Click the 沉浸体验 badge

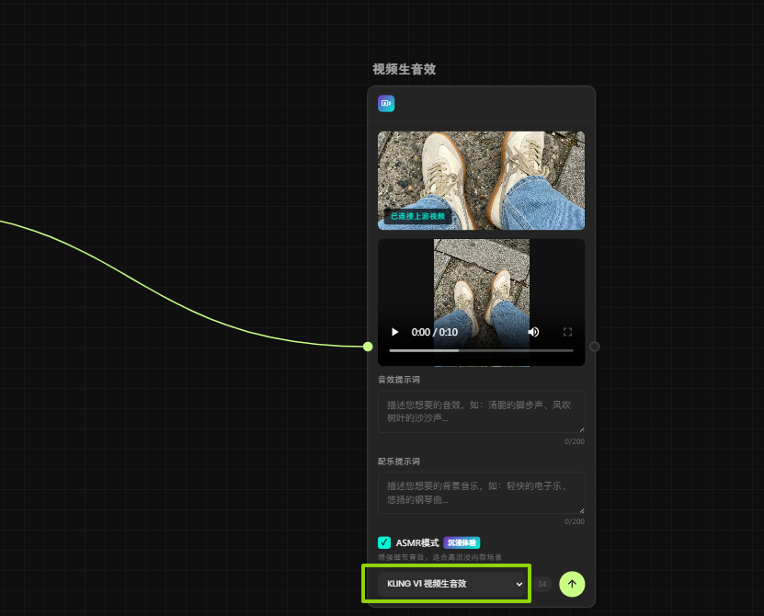[462, 542]
